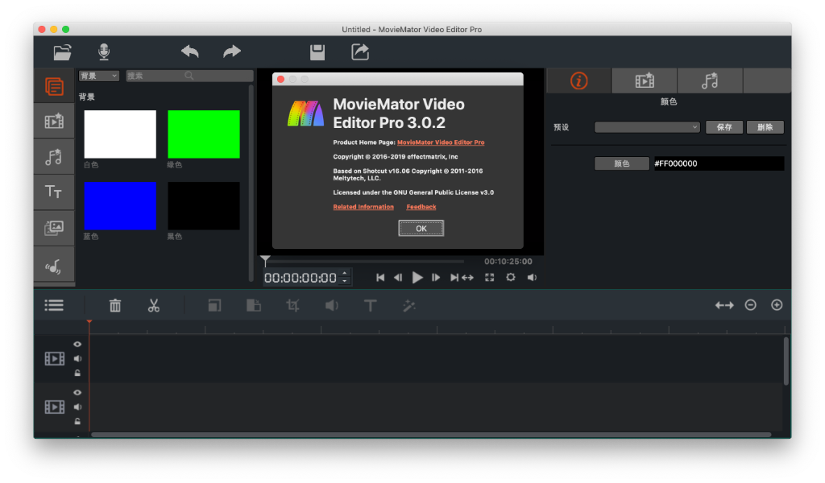The height and width of the screenshot is (483, 825).
Task: Select the video filter properties tab
Action: (x=645, y=81)
